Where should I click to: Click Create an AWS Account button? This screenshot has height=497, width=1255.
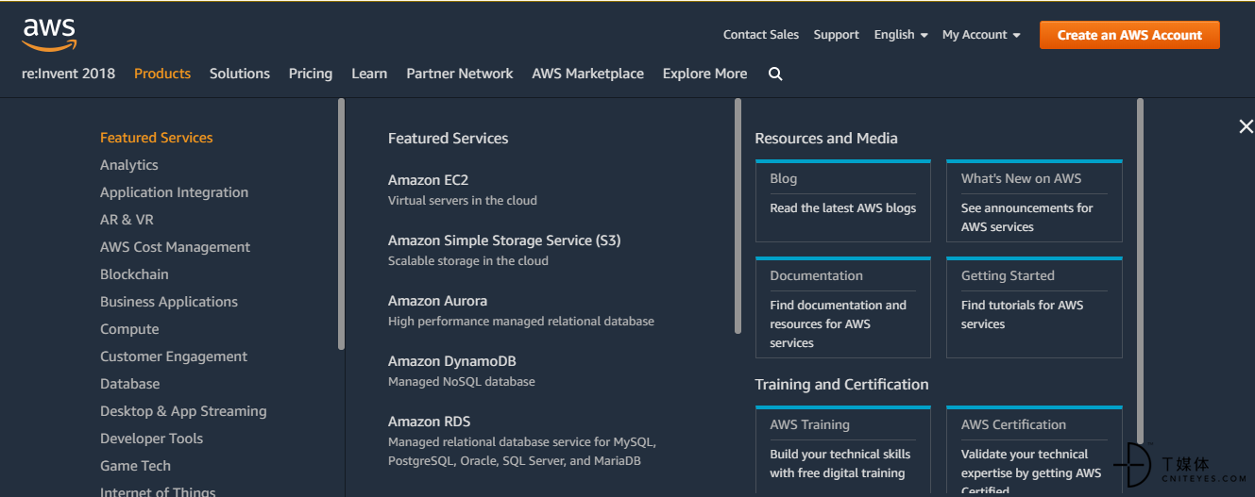coord(1129,35)
